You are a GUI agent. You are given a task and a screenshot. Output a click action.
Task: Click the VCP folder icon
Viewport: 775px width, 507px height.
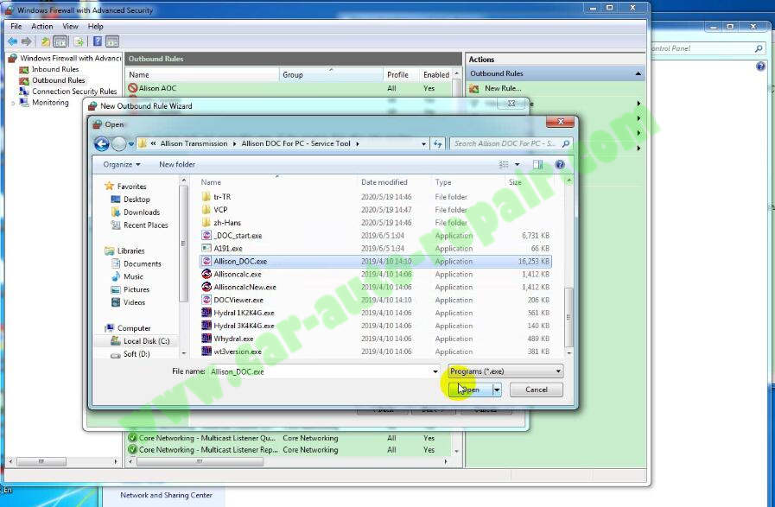tap(206, 210)
